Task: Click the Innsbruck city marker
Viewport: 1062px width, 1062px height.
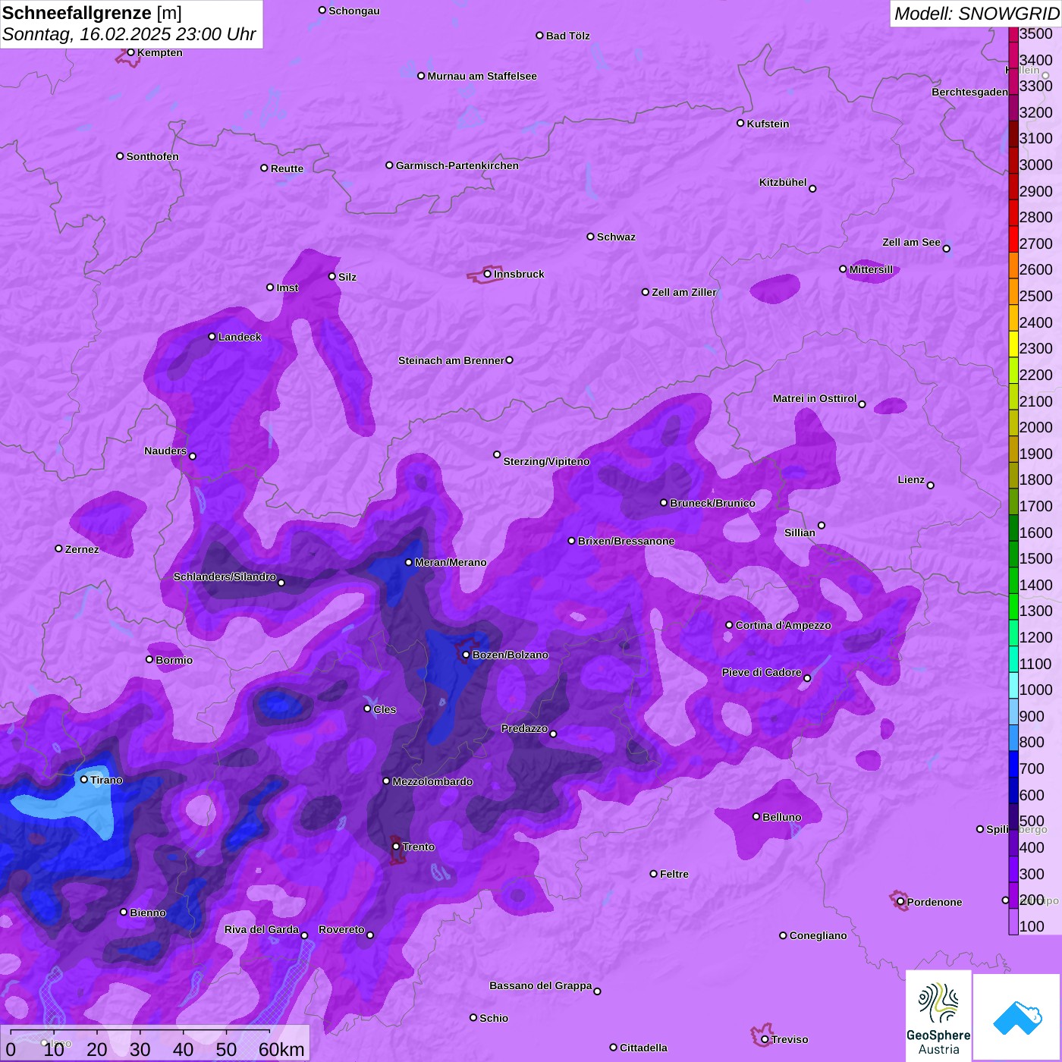Action: (x=487, y=274)
